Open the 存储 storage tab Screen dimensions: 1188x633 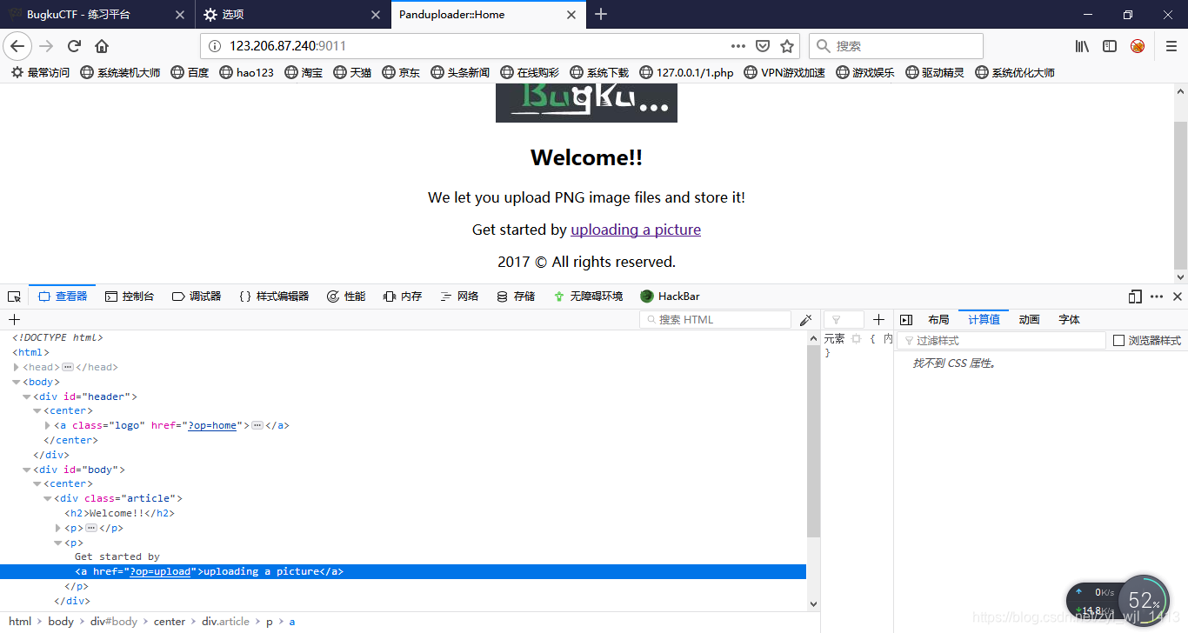tap(516, 297)
